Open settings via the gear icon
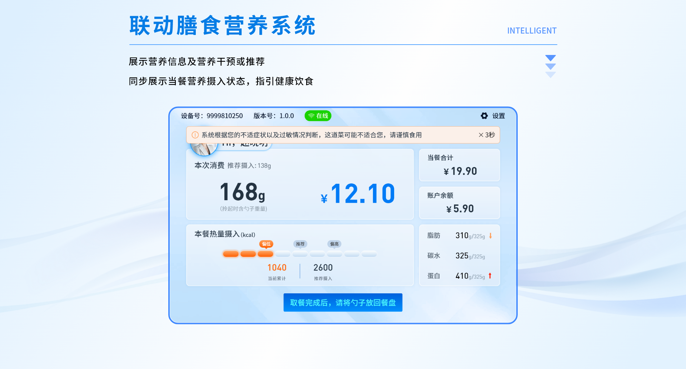Viewport: 686px width, 369px height. click(x=484, y=116)
